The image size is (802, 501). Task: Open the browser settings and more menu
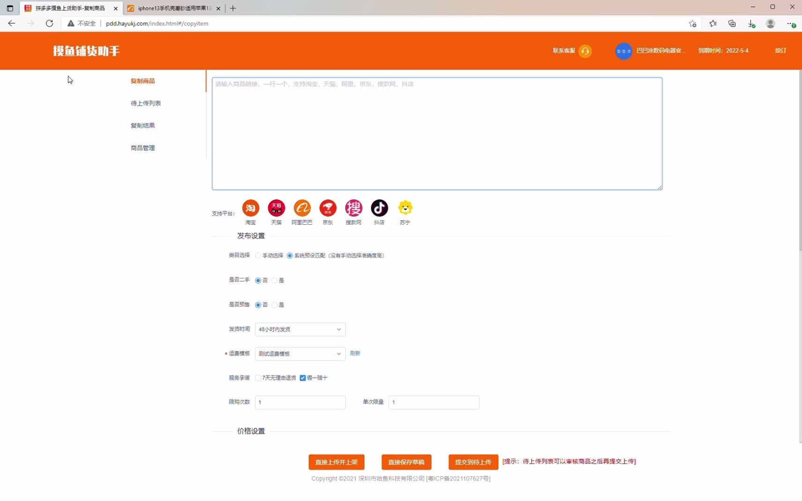791,23
